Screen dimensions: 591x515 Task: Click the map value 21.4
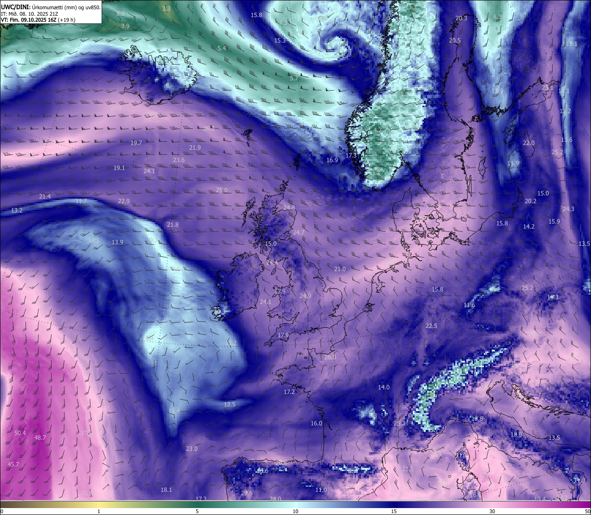coord(45,197)
